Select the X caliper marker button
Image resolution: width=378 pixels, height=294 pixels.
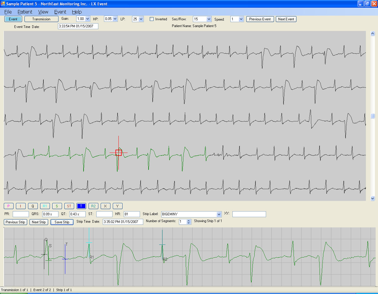point(105,206)
